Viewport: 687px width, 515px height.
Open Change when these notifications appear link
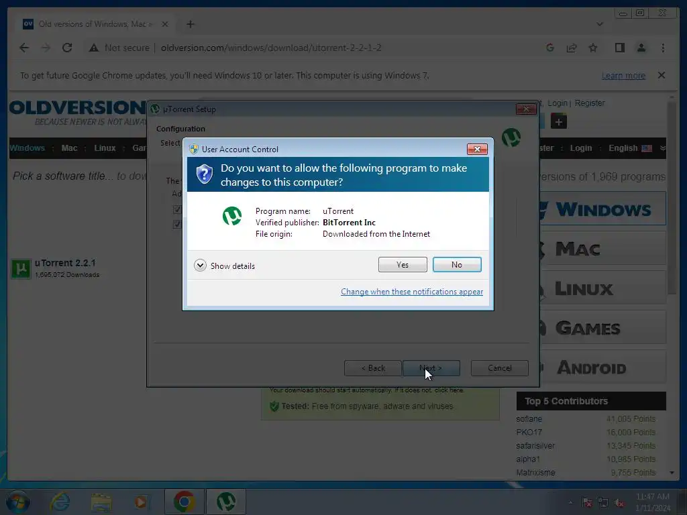tap(412, 292)
